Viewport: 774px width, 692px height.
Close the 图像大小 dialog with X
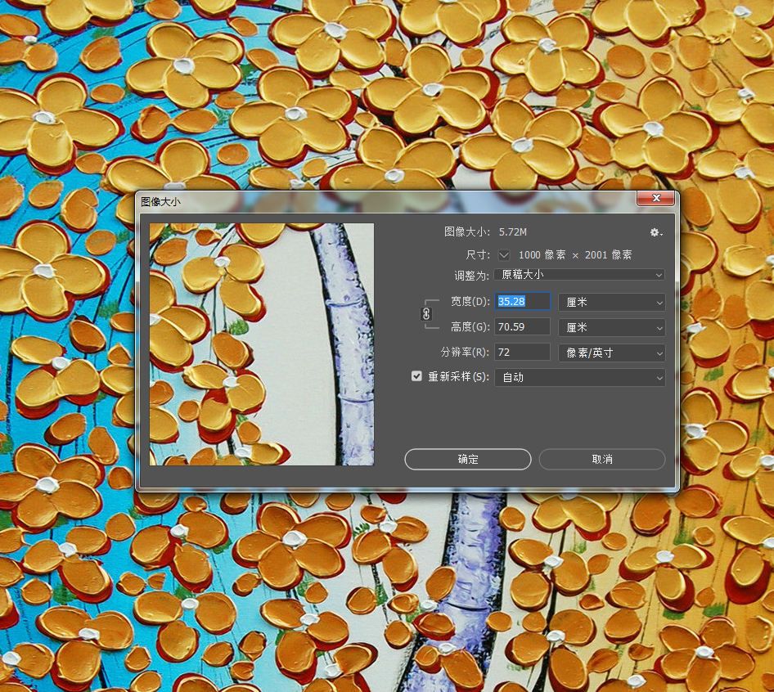(655, 198)
